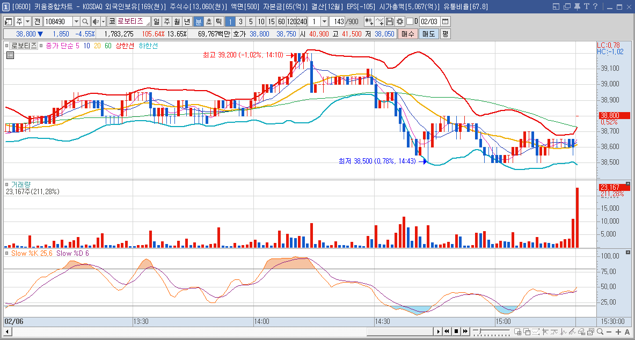Open the calendar date picker icon
This screenshot has width=635, height=340.
point(445,21)
